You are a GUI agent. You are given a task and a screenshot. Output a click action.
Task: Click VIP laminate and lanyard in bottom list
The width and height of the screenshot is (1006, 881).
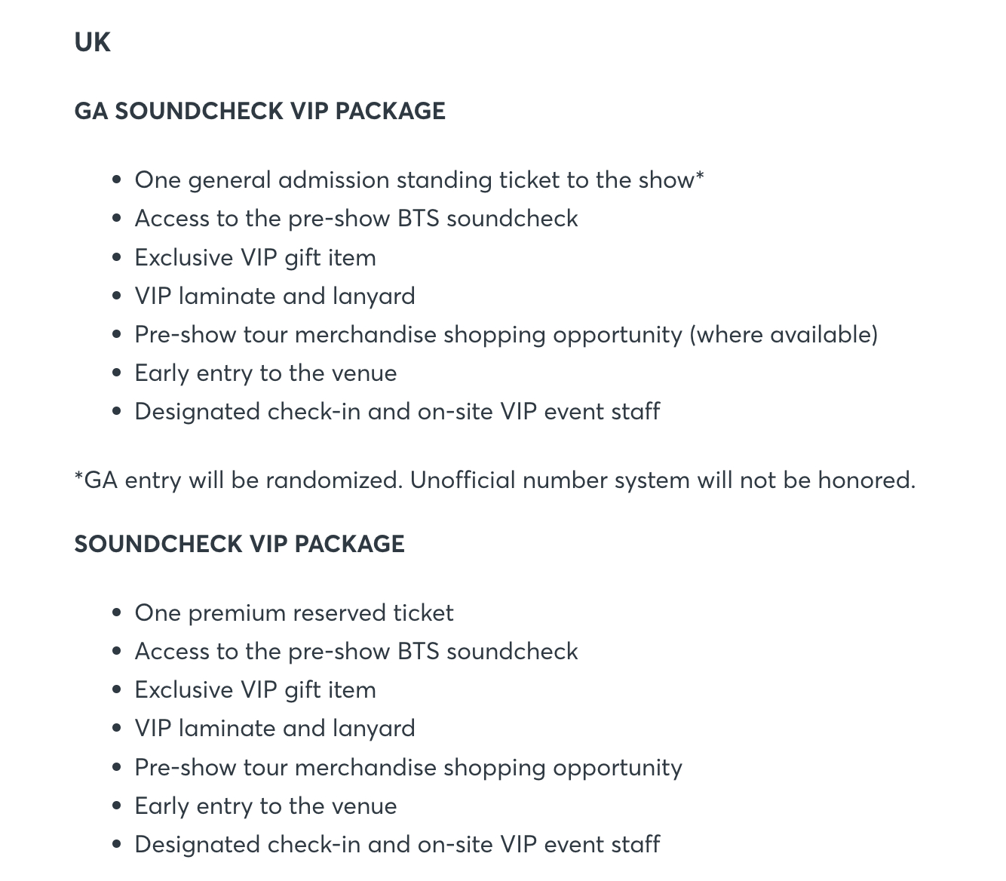275,729
